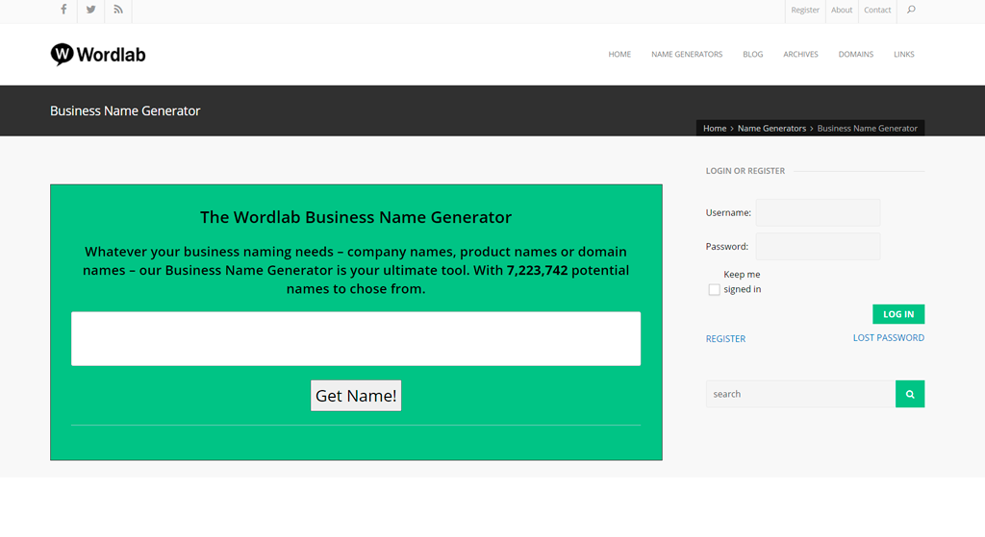Click the About link in top bar
Screen dimensions: 985x537
(841, 10)
